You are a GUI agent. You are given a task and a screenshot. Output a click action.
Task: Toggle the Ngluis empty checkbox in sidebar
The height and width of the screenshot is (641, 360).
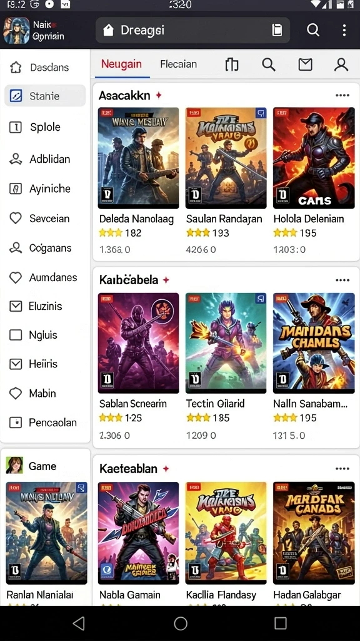click(x=16, y=336)
